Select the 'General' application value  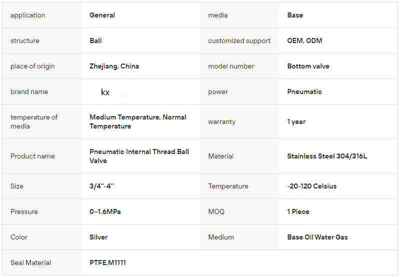tap(102, 15)
